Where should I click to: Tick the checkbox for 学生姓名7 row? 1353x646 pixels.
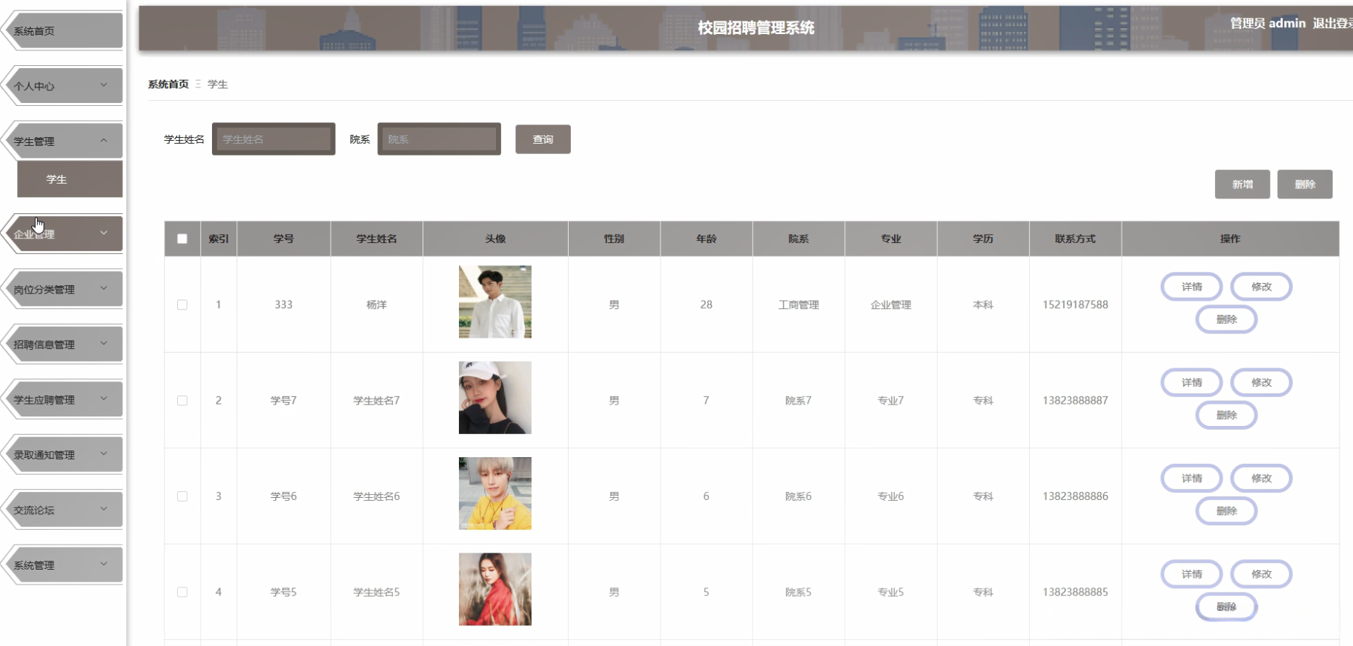pyautogui.click(x=182, y=400)
